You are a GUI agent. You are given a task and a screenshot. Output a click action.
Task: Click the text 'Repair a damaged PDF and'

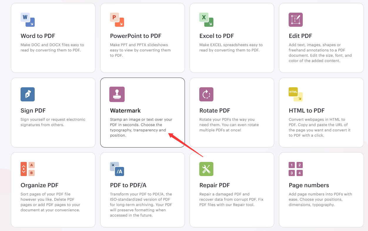[225, 194]
